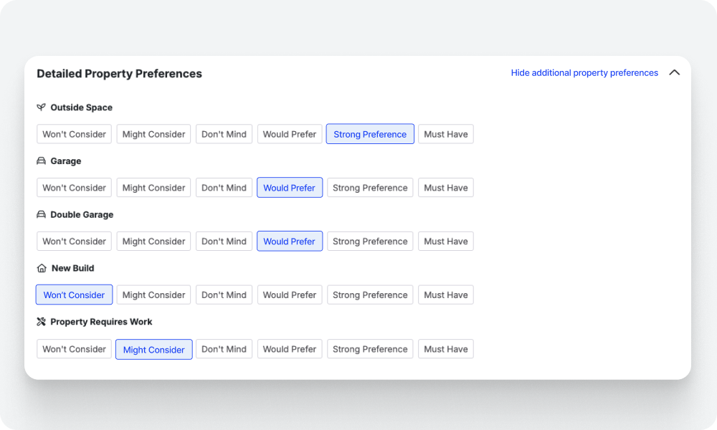Click the house icon beside New Build
Viewport: 717px width, 430px height.
pyautogui.click(x=42, y=268)
